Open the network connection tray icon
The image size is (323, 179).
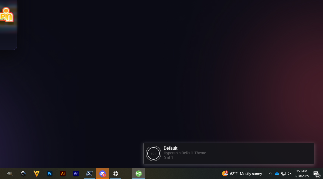[283, 174]
